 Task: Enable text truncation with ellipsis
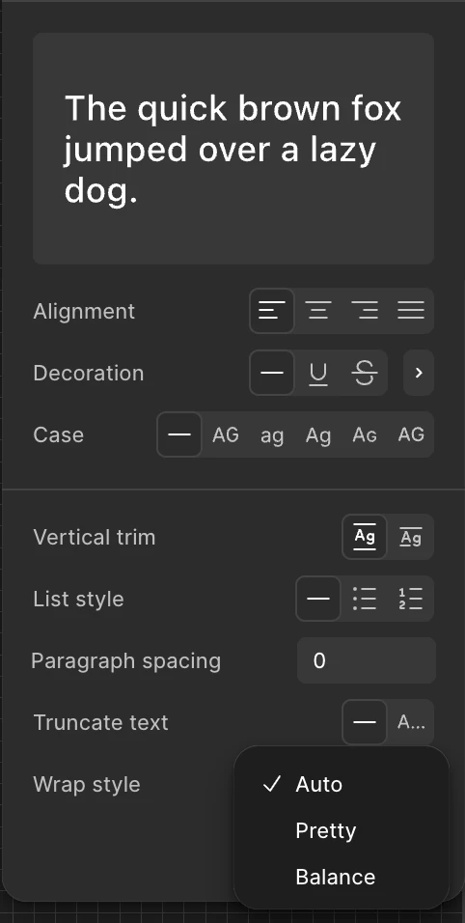pyautogui.click(x=411, y=722)
